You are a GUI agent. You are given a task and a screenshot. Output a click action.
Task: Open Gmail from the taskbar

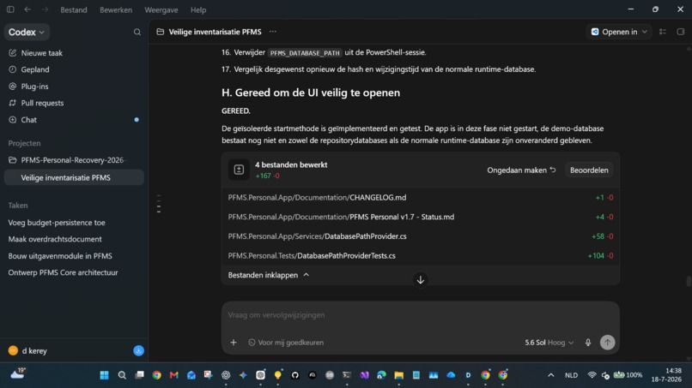click(174, 375)
